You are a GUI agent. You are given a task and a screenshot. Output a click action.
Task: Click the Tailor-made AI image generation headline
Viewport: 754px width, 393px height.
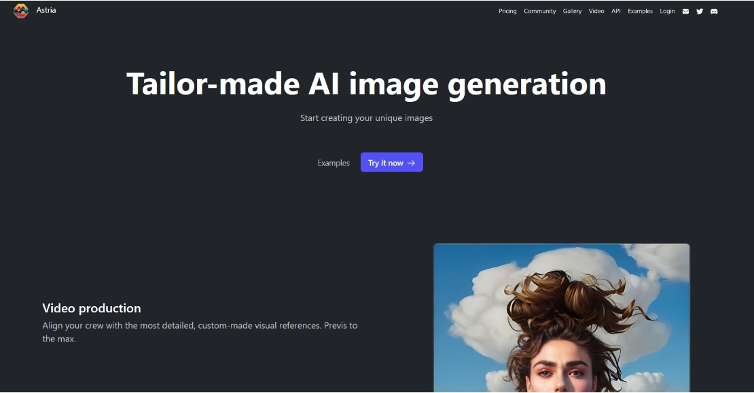(x=366, y=84)
